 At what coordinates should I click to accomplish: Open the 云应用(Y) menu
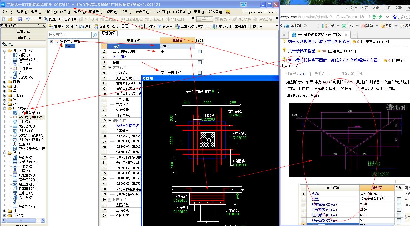(143, 12)
